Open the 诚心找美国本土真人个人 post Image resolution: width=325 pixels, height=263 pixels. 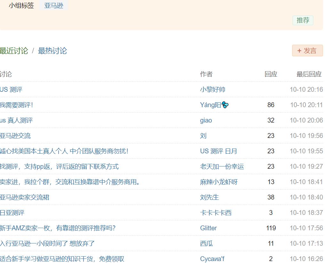point(64,151)
